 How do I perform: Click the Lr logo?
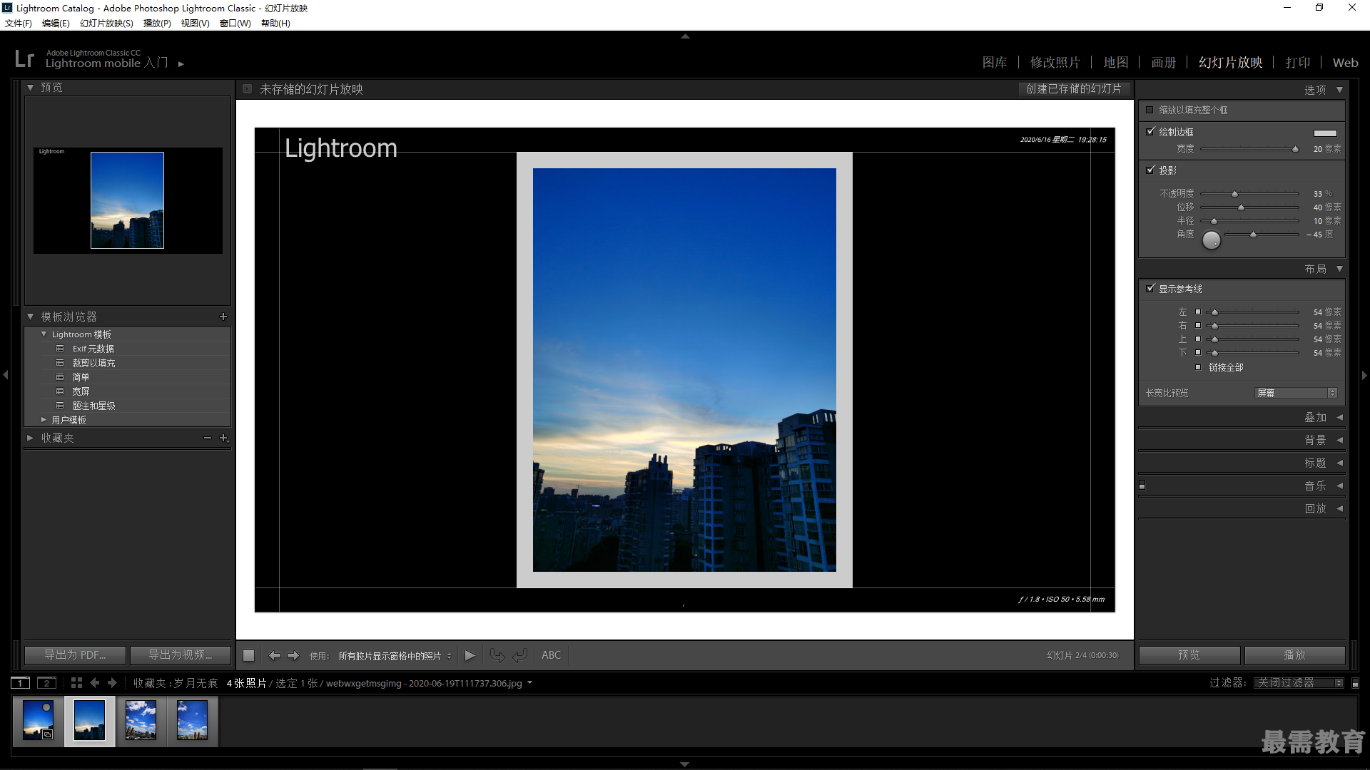(24, 58)
